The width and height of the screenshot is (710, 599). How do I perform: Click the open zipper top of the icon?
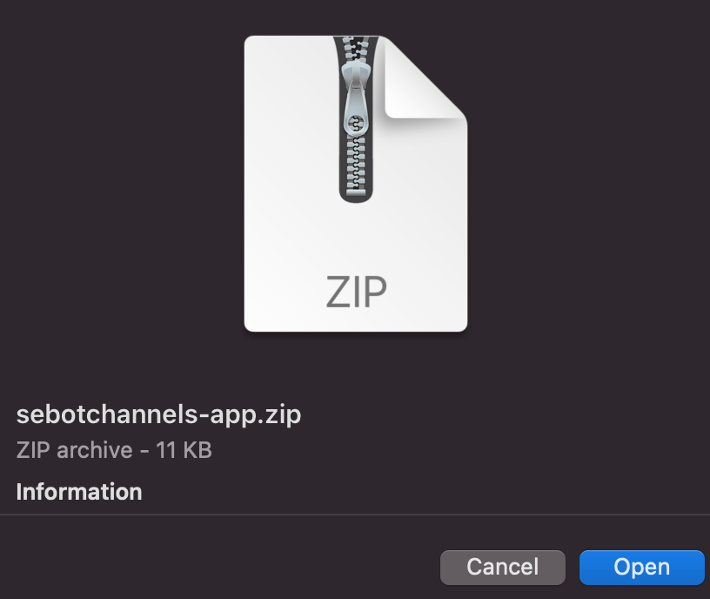coord(356,48)
